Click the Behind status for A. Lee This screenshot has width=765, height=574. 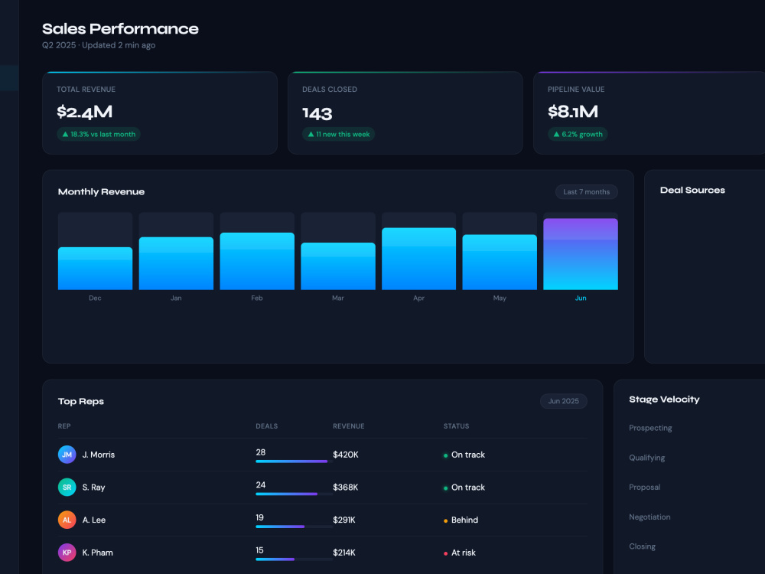click(461, 520)
